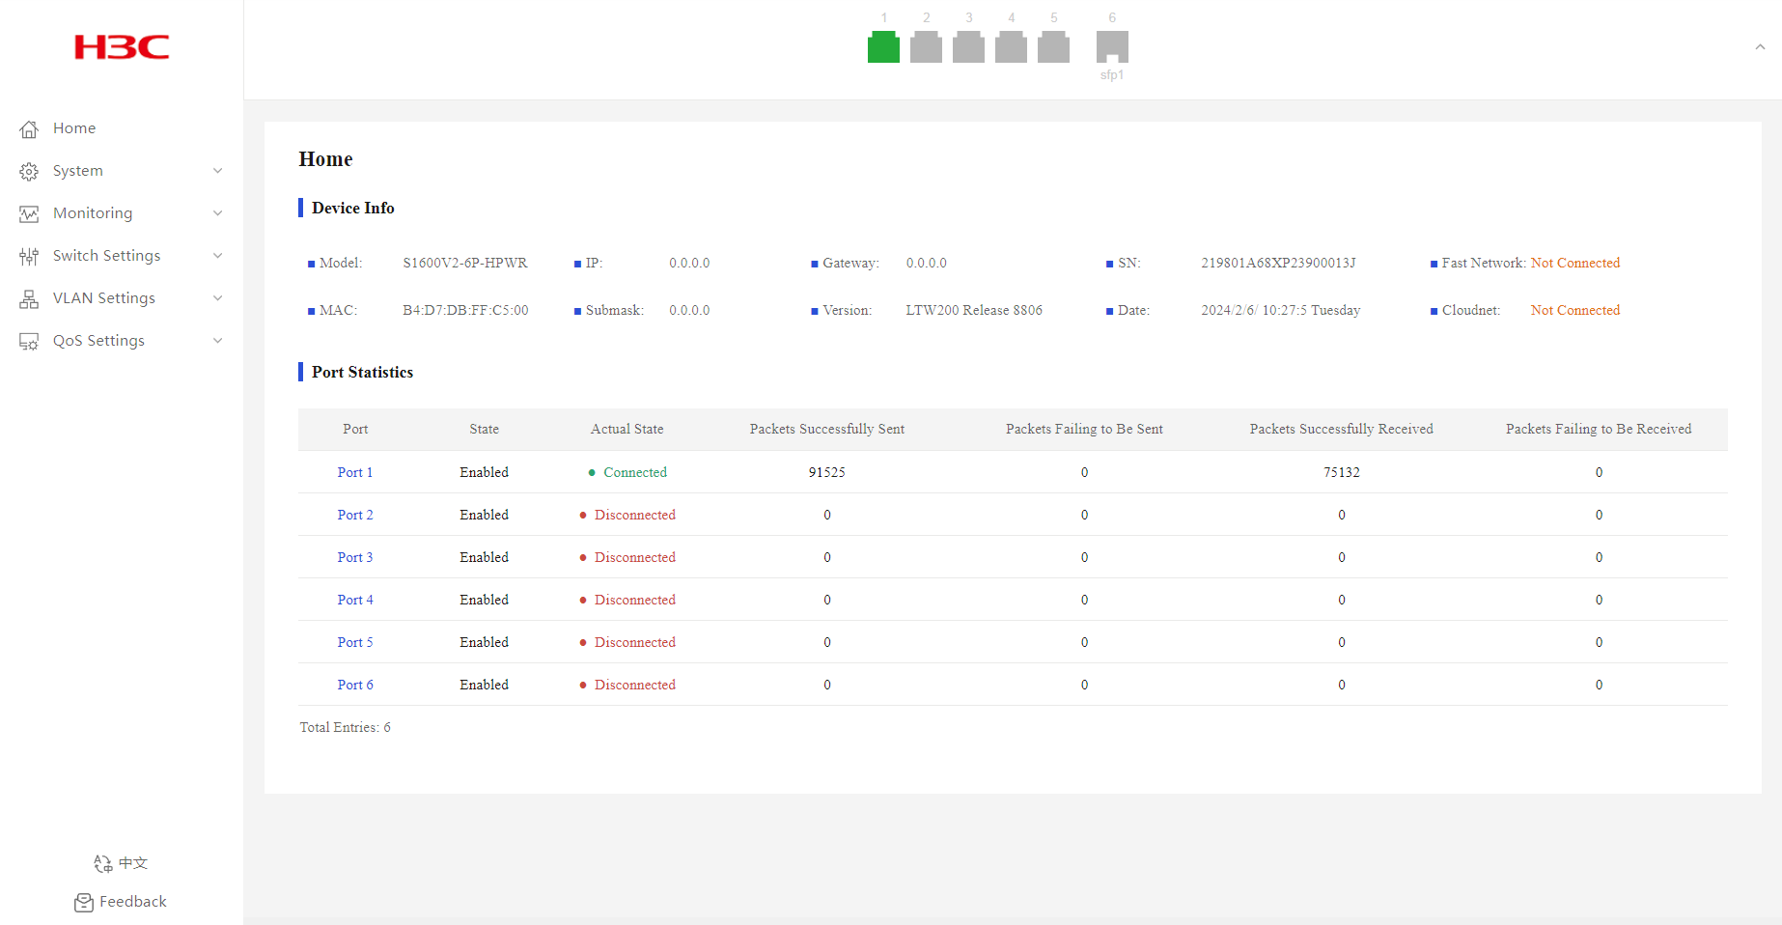Click the 91525 packets sent value
This screenshot has height=925, width=1782.
click(x=827, y=472)
